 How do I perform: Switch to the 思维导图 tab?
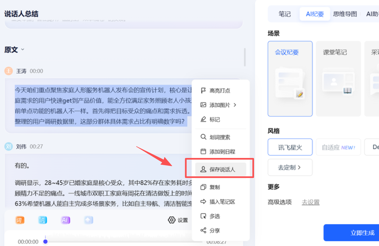[x=345, y=14]
